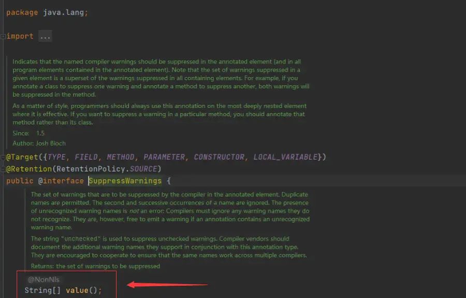
Task: Click the @Target annotation
Action: click(x=22, y=157)
